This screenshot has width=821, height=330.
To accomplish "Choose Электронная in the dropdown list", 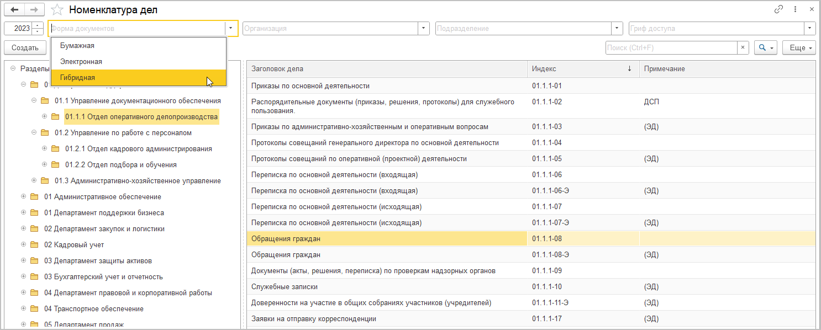I will tap(81, 62).
